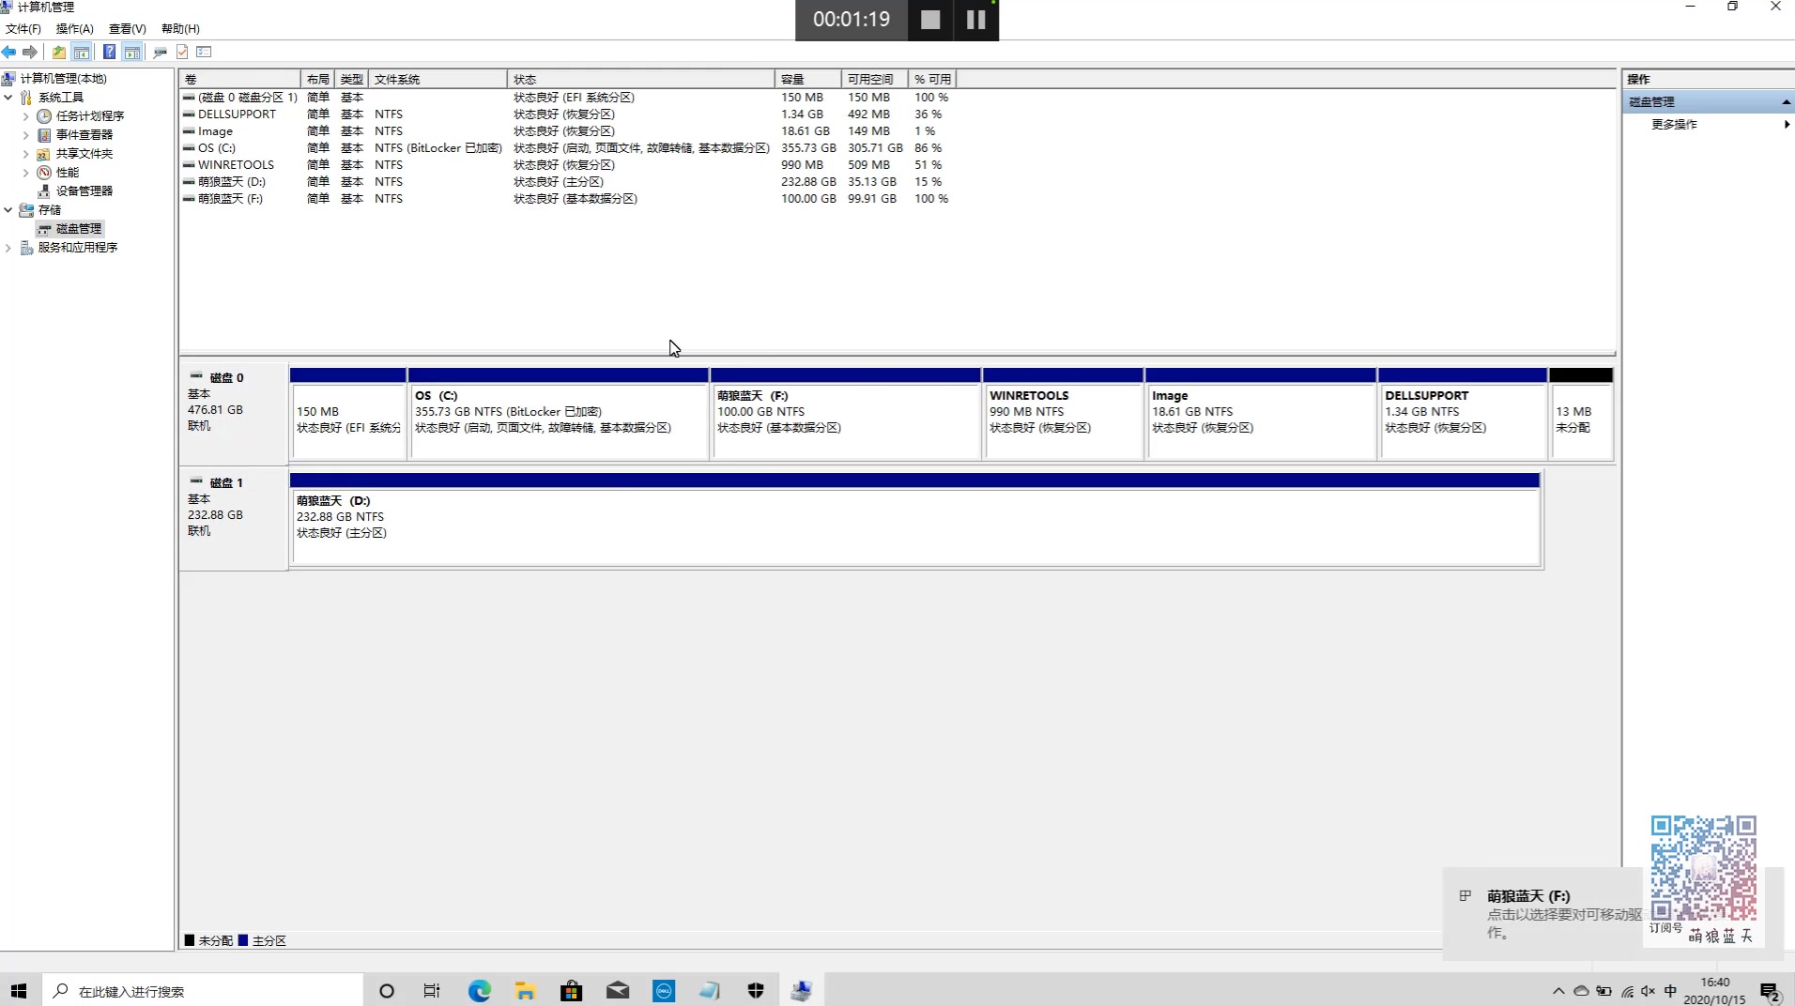The image size is (1795, 1006).
Task: Sort by the % 可用 column header
Action: point(932,80)
